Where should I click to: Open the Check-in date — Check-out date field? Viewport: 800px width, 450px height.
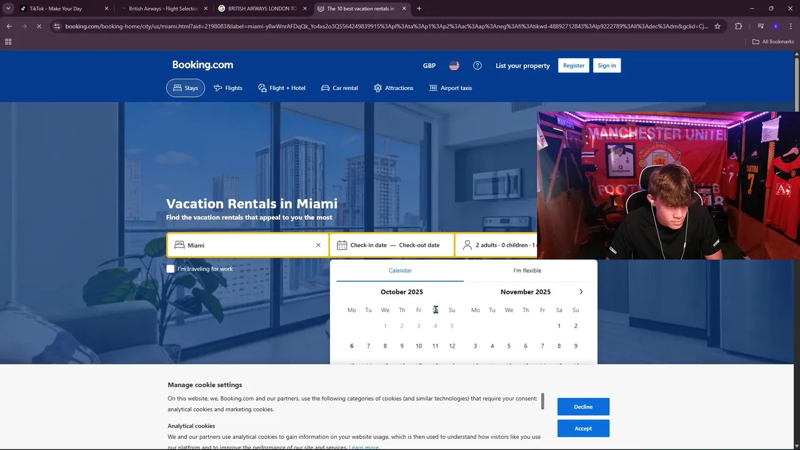point(392,246)
